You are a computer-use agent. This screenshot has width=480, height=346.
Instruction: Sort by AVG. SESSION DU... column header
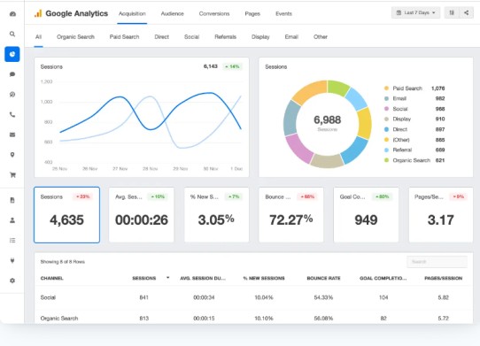(203, 278)
